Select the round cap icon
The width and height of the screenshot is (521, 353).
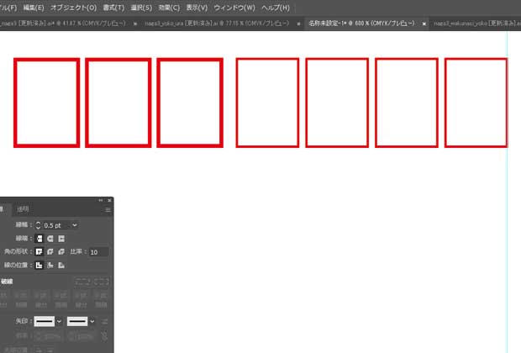(x=50, y=239)
